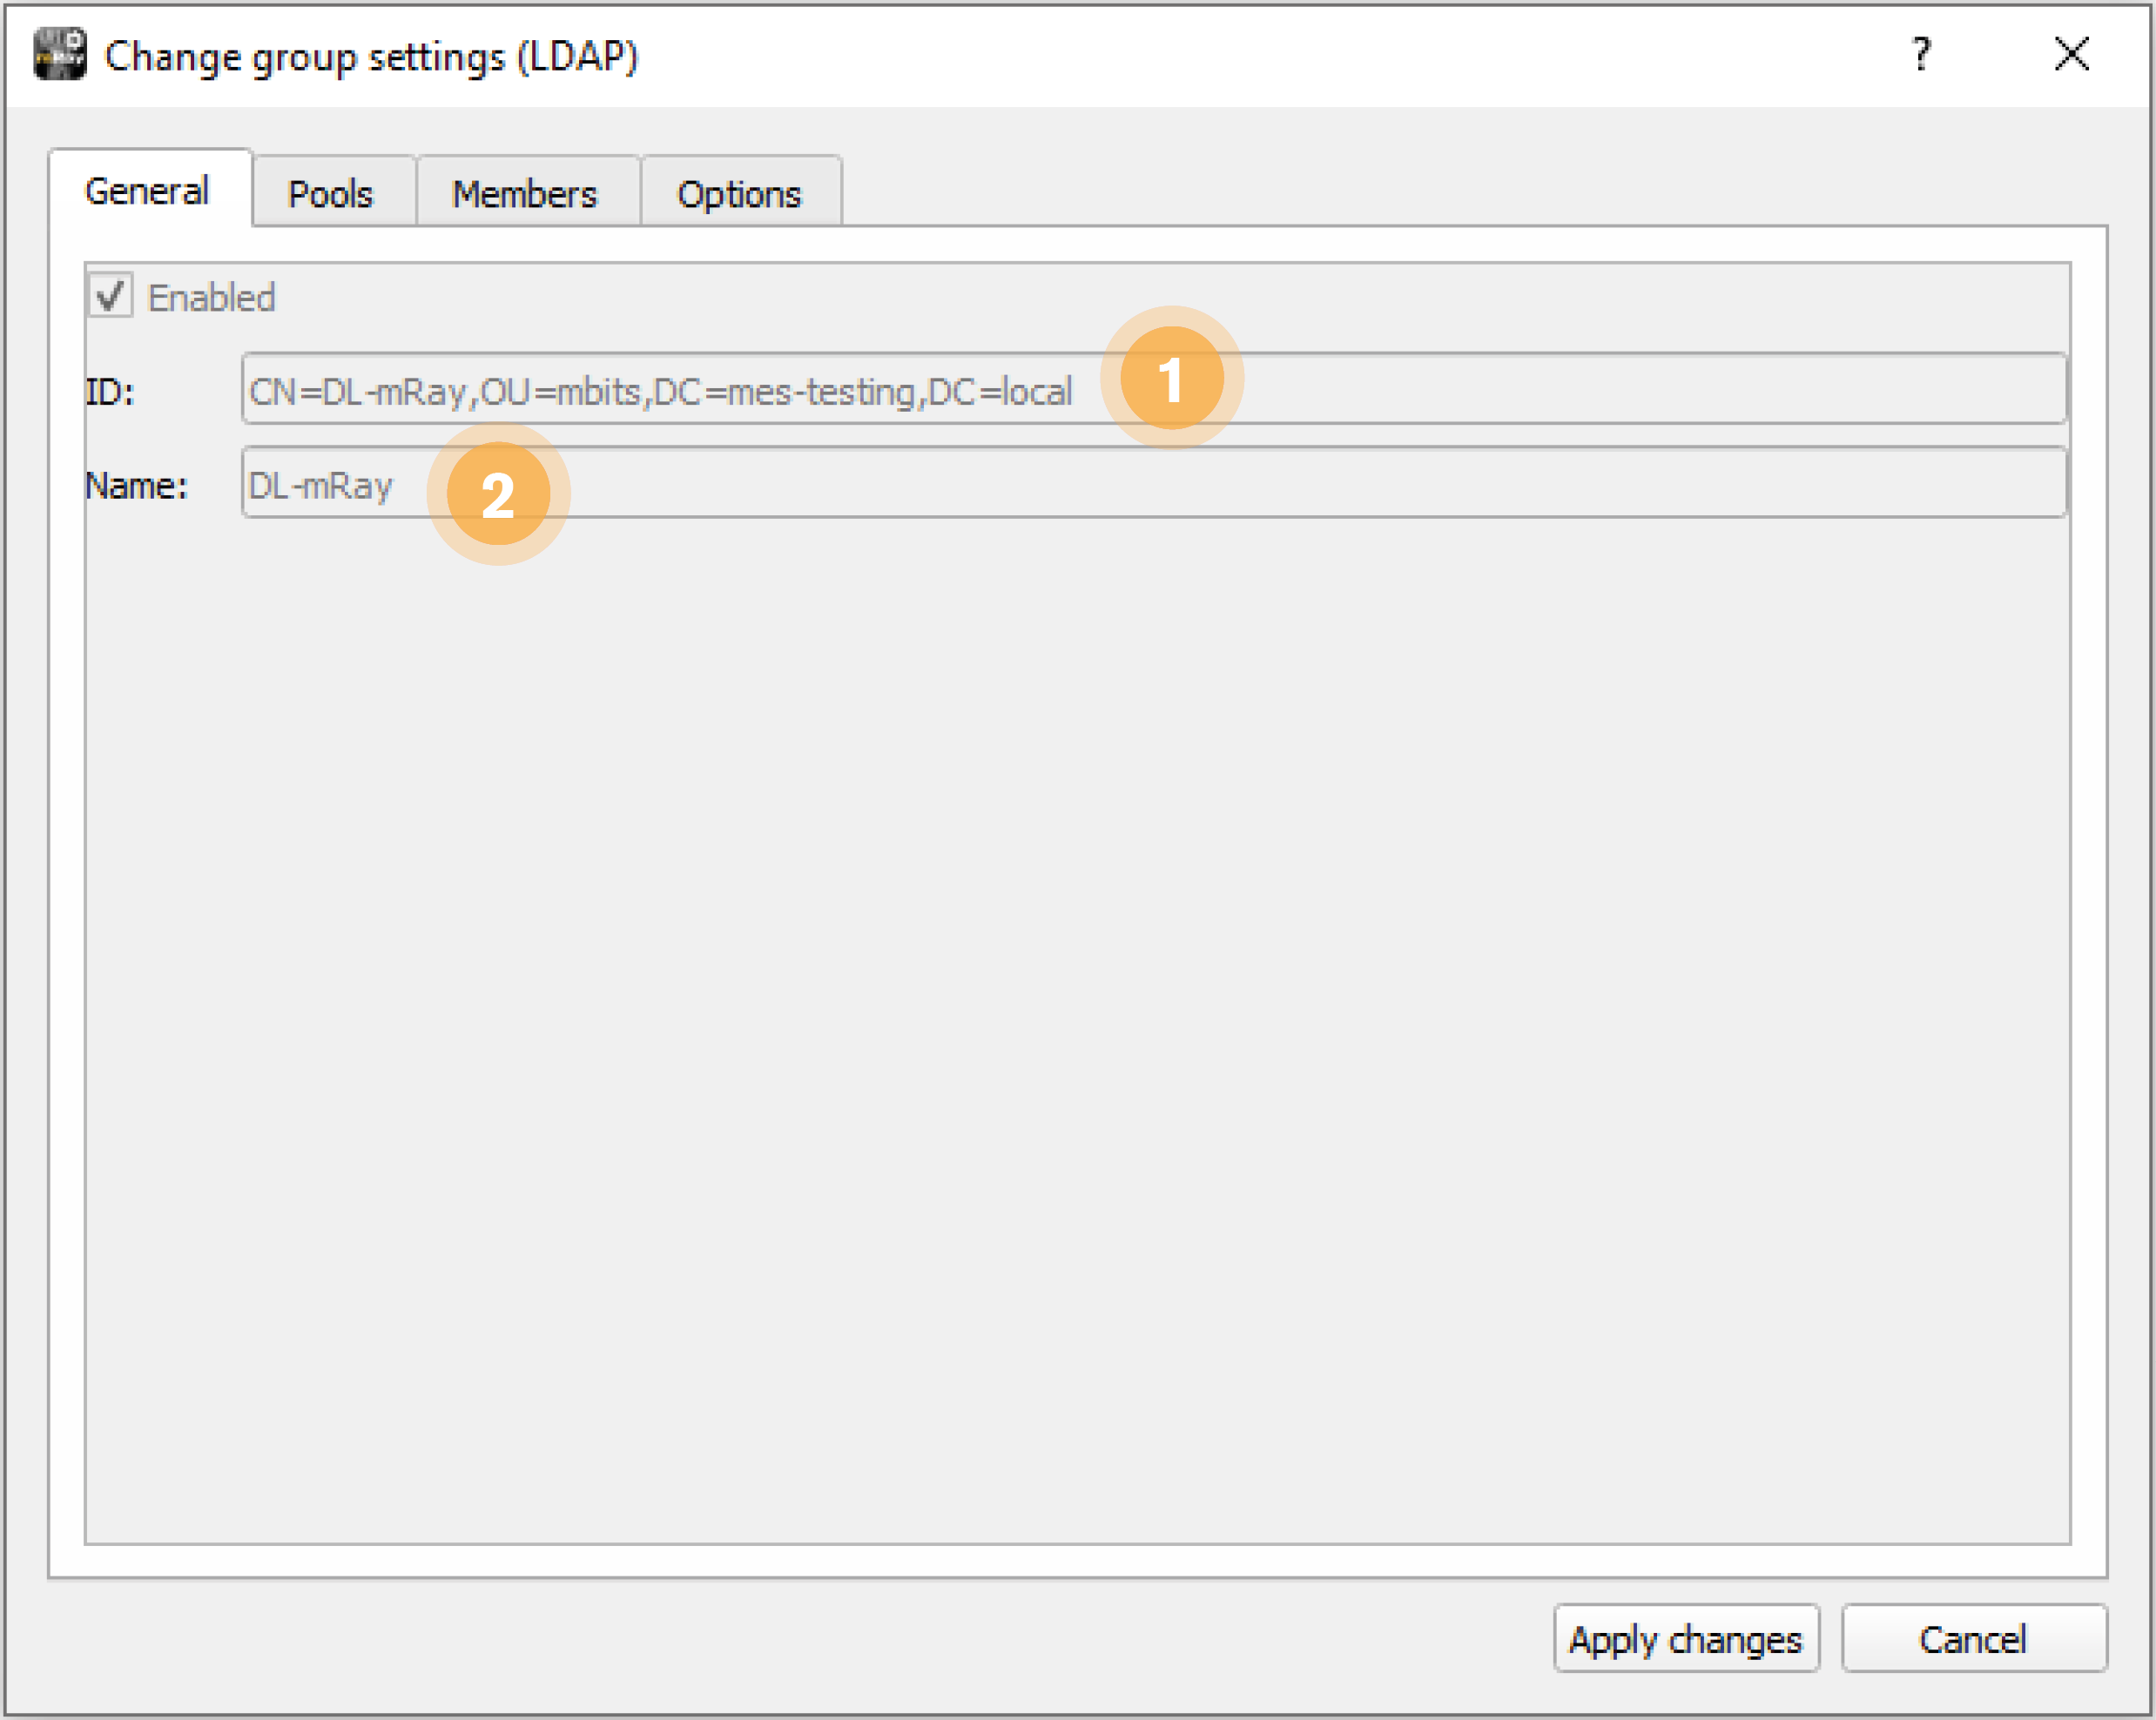Click the mRay application icon in the title bar
Screen dimensions: 2156x1720
[62, 55]
